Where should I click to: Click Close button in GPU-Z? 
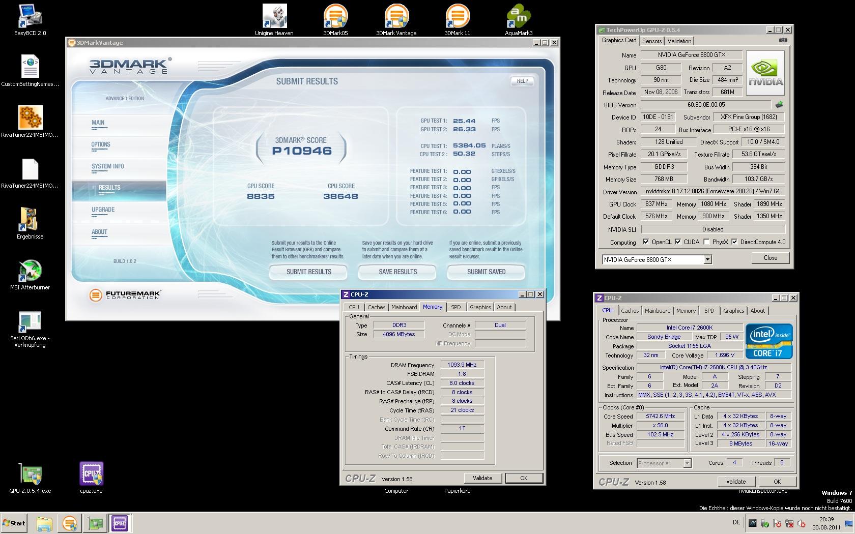click(x=771, y=258)
